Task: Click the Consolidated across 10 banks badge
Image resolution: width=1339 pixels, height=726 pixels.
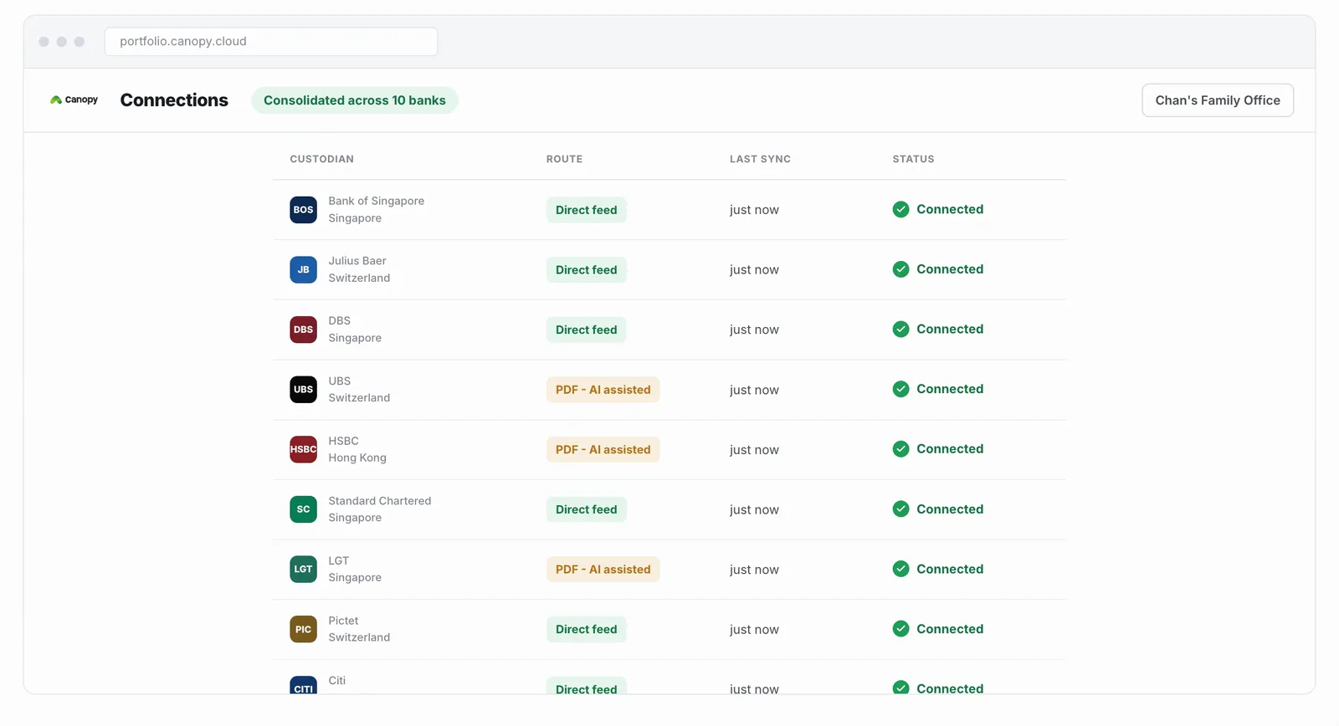Action: pyautogui.click(x=355, y=100)
